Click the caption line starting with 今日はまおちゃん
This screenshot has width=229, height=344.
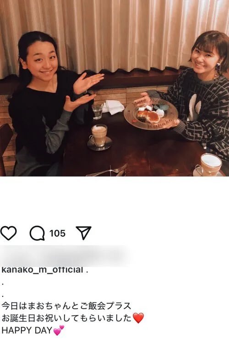tap(66, 306)
